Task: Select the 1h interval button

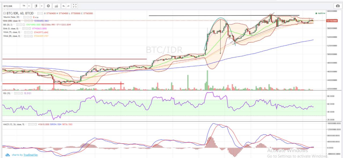Action: point(24,6)
